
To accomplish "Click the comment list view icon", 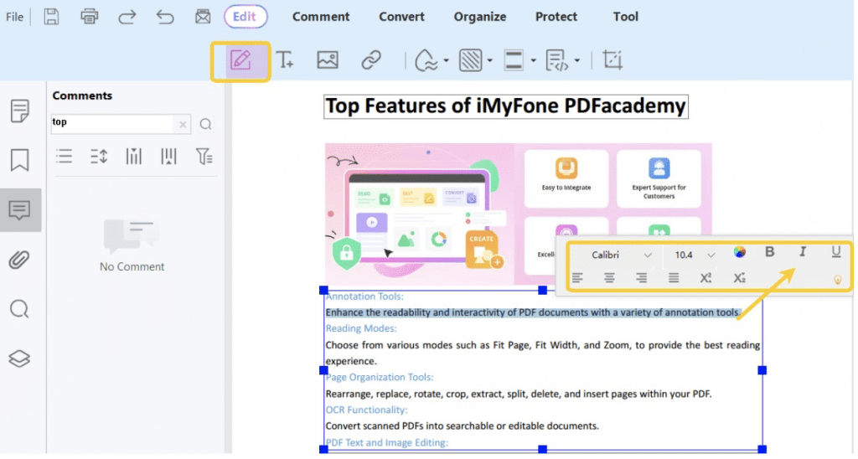I will tap(64, 157).
